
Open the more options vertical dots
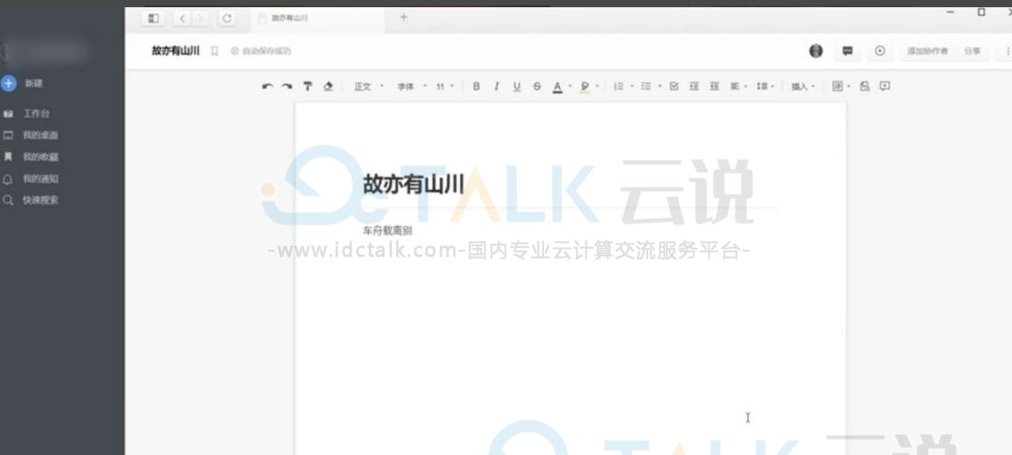[1007, 51]
